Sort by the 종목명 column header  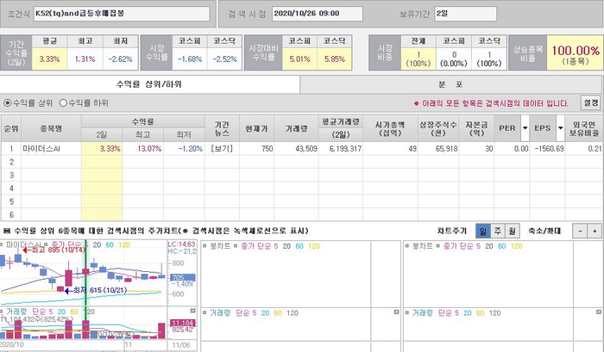point(51,128)
